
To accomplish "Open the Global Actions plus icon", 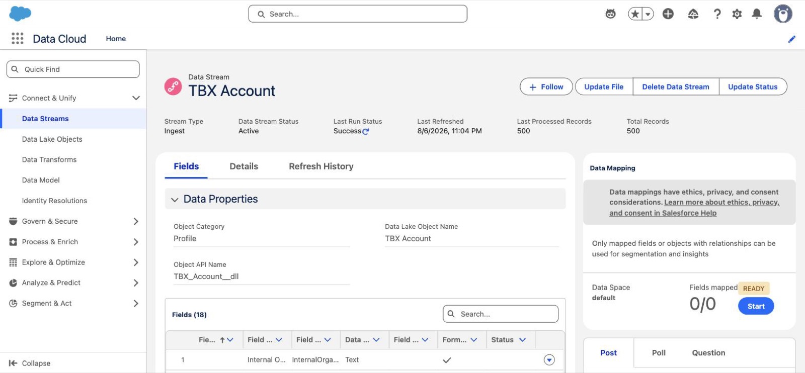I will click(668, 14).
